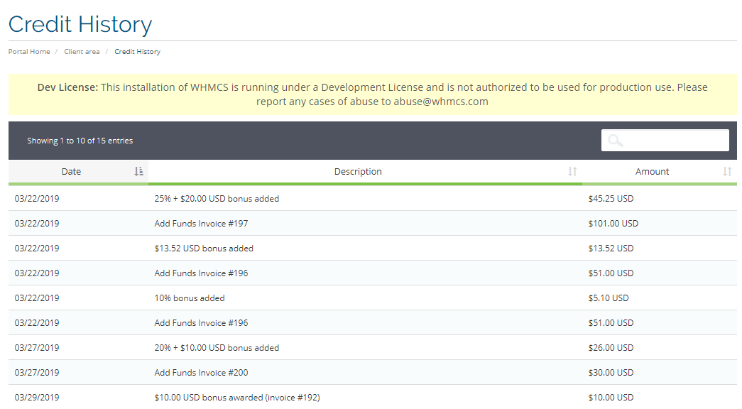
Task: Select '$10.00 USD bonus awarded (invoice #192)' row
Action: (372, 397)
